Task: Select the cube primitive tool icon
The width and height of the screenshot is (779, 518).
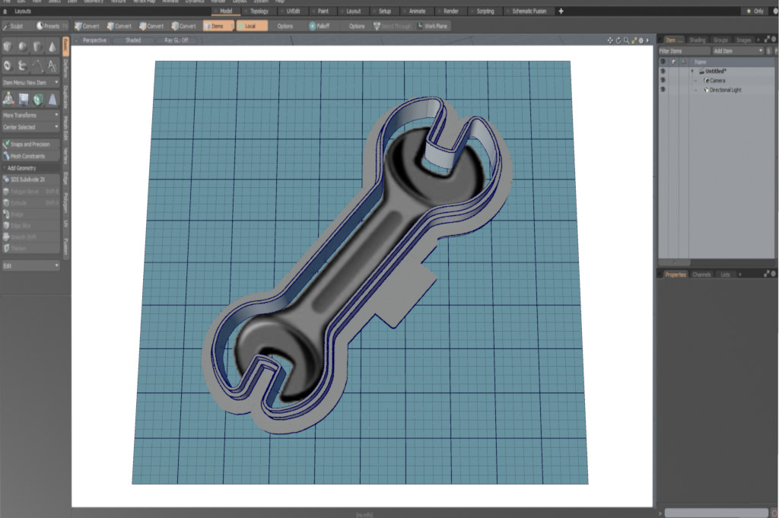Action: point(8,47)
